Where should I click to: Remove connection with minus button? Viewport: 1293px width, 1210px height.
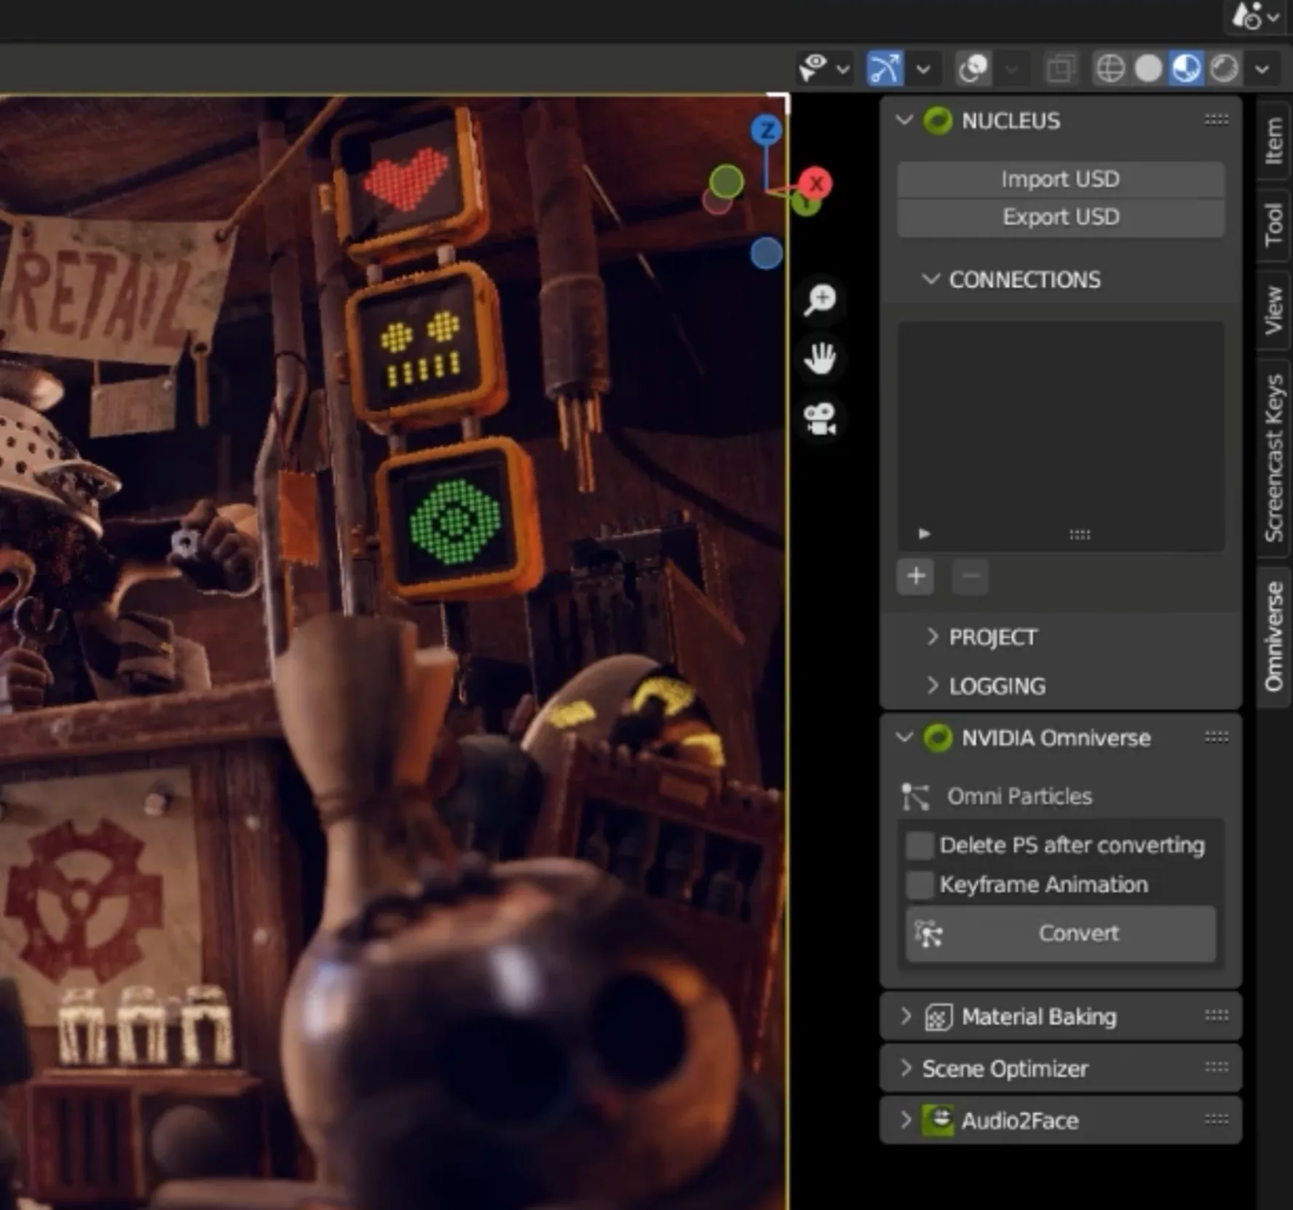point(970,577)
